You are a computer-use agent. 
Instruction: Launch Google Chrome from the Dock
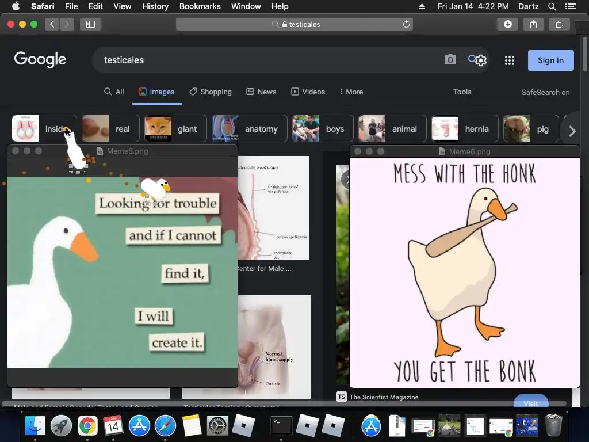87,426
